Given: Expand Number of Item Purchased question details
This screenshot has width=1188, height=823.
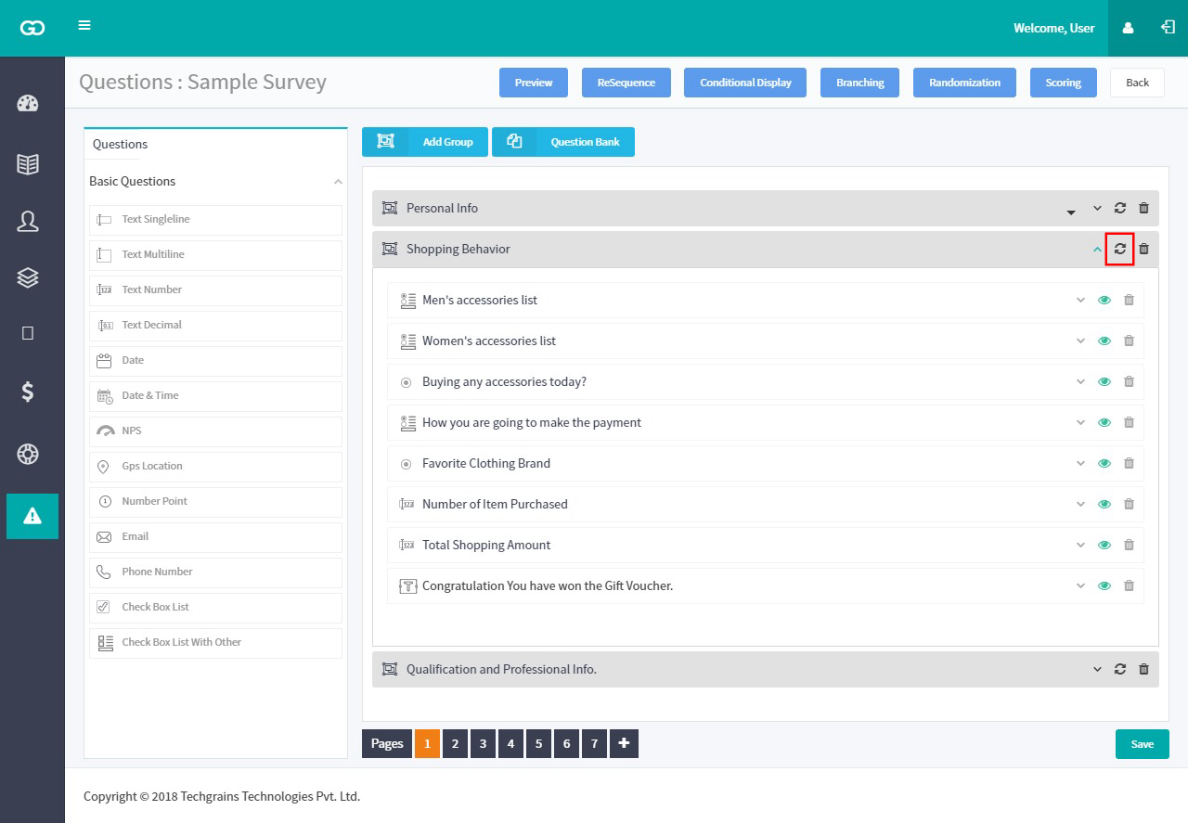Looking at the screenshot, I should click(1080, 504).
